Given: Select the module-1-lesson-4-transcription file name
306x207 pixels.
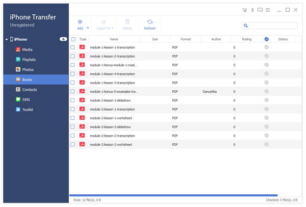Looking at the screenshot, I should tap(112, 74).
